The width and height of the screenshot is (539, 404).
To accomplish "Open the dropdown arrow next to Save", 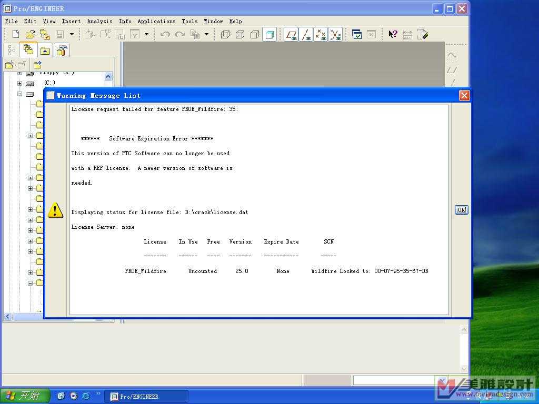I will point(72,34).
